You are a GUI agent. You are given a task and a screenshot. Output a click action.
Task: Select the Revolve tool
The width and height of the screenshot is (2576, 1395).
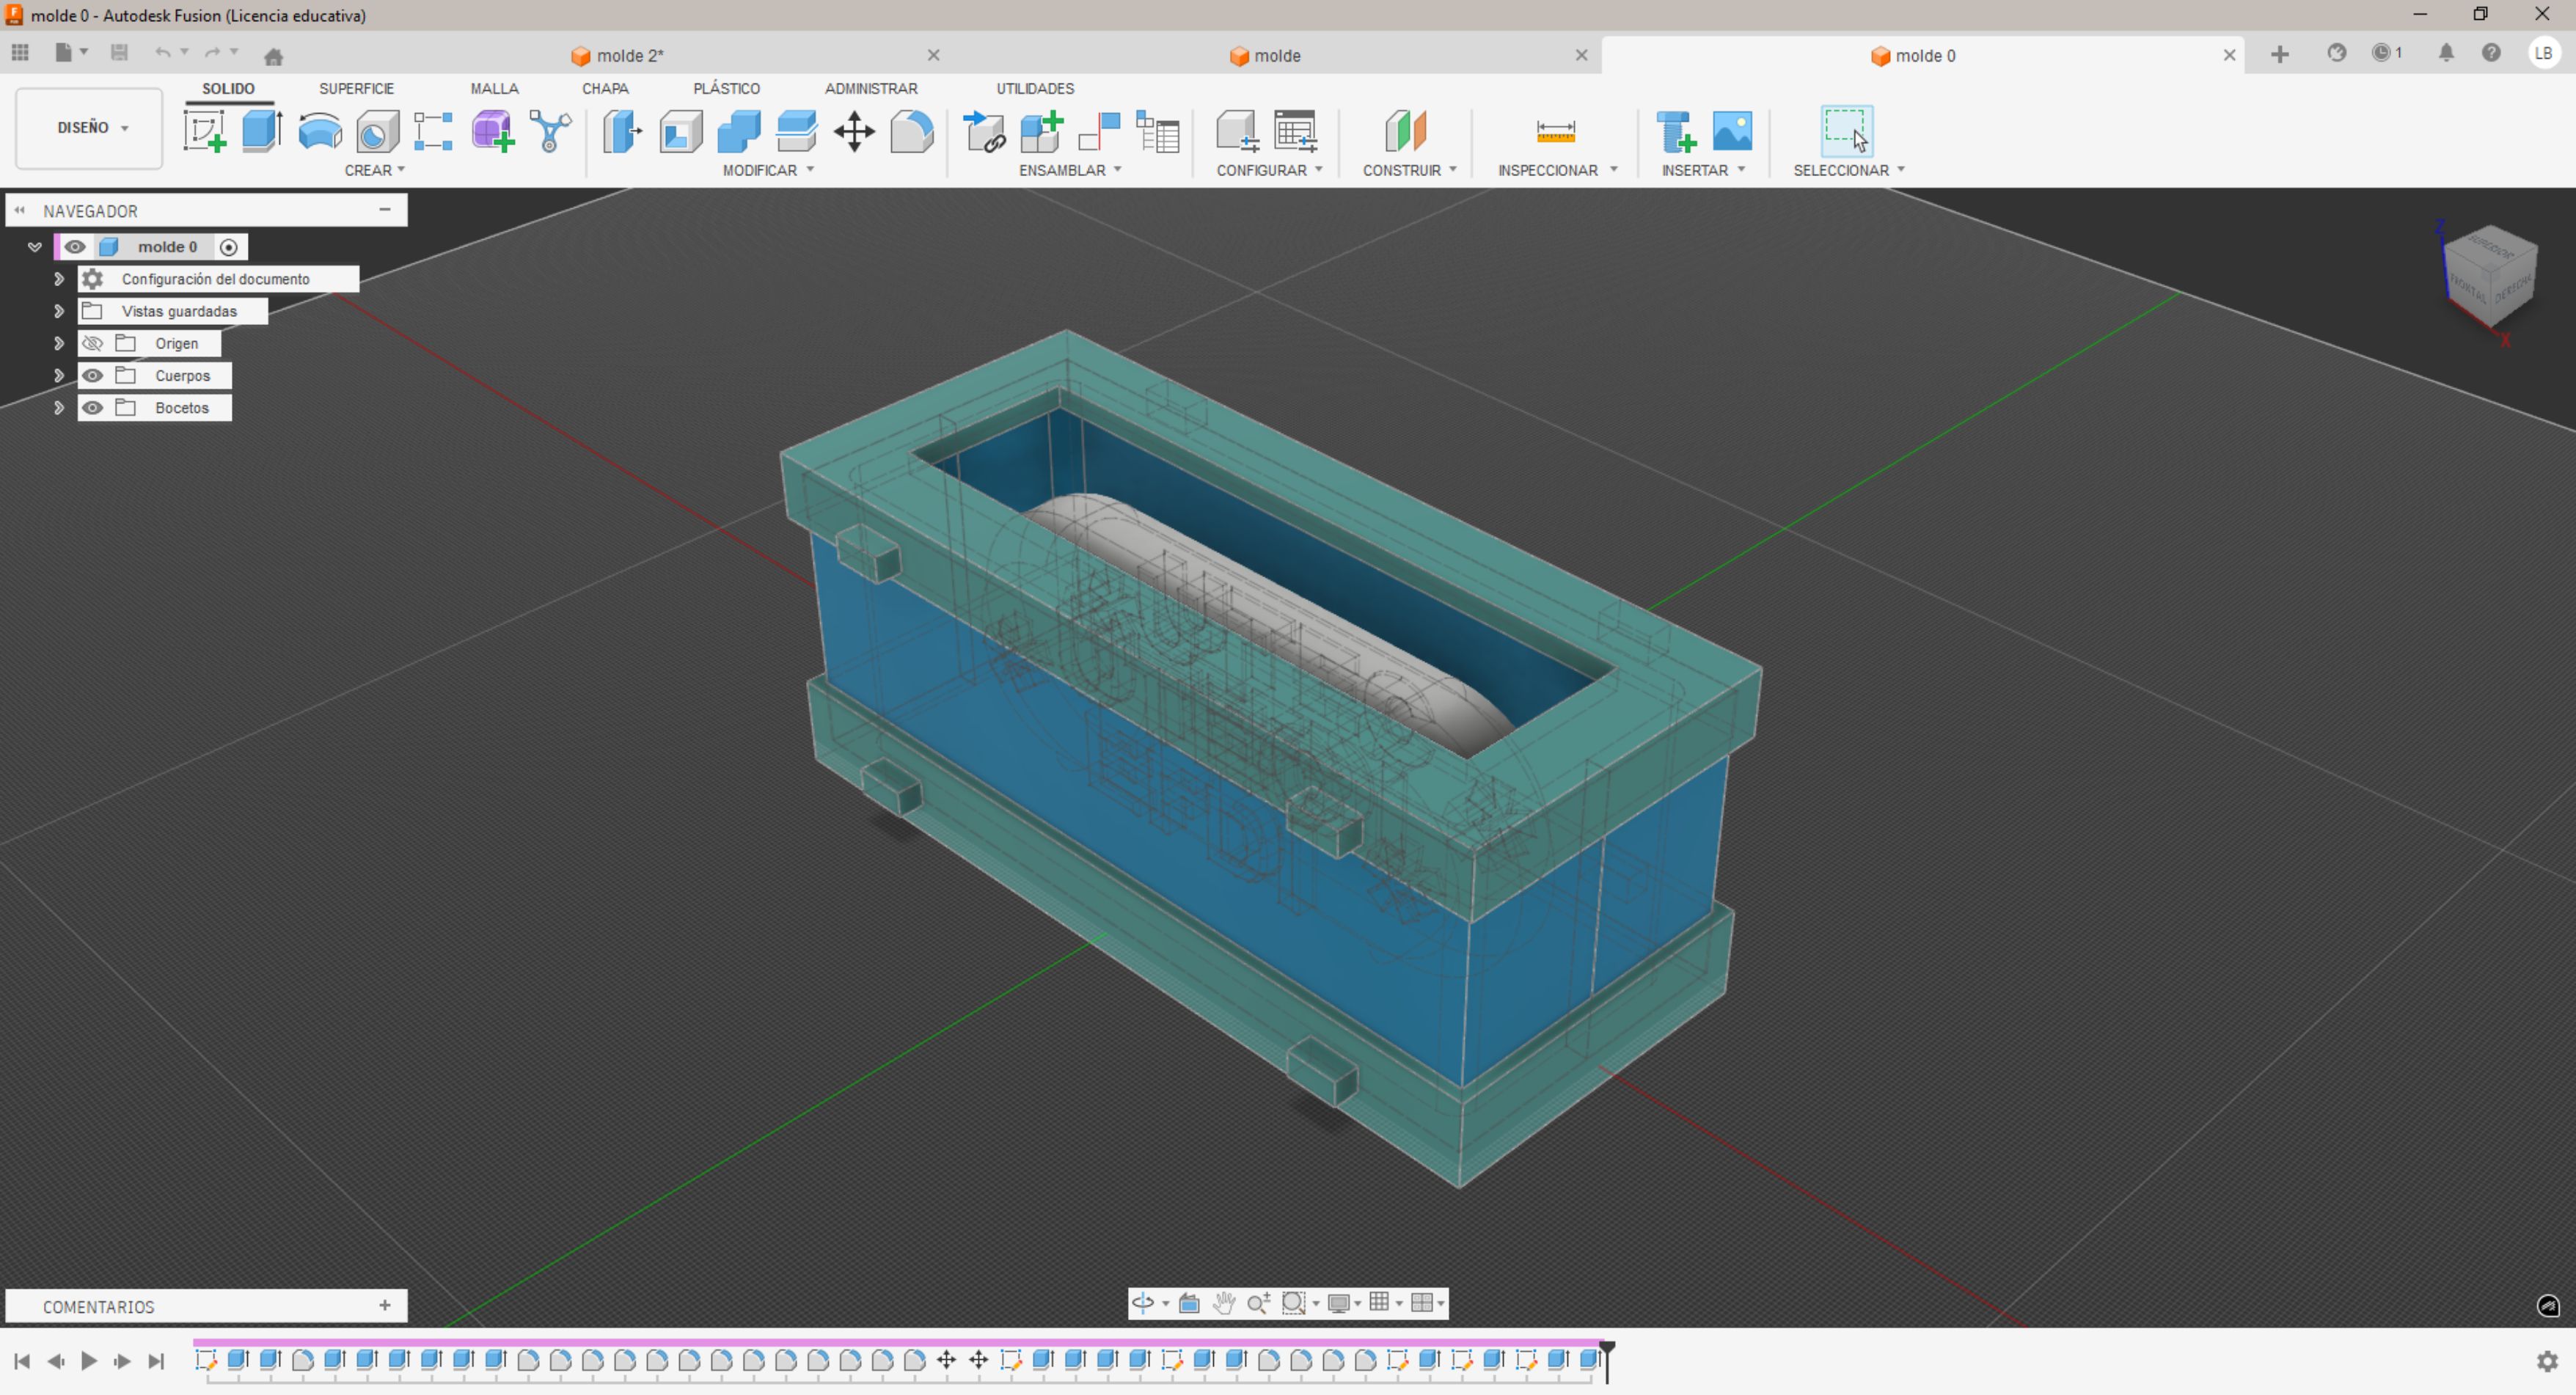point(320,131)
